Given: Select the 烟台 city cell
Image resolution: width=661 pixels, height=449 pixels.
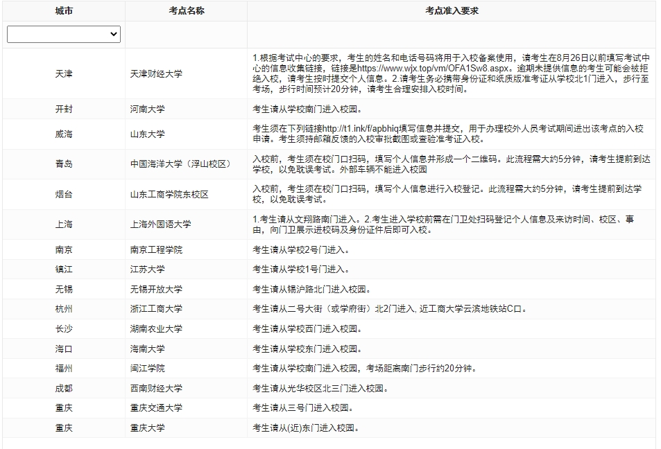Looking at the screenshot, I should click(x=64, y=195).
